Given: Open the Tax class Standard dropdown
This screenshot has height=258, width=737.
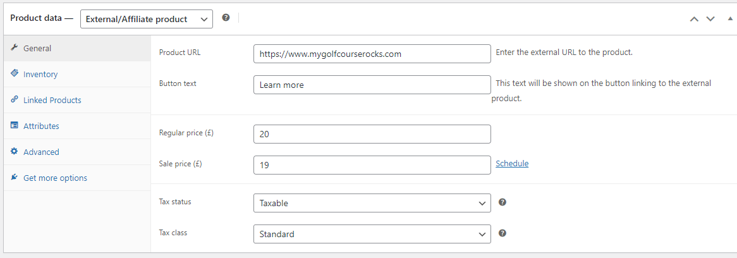Looking at the screenshot, I should [372, 233].
